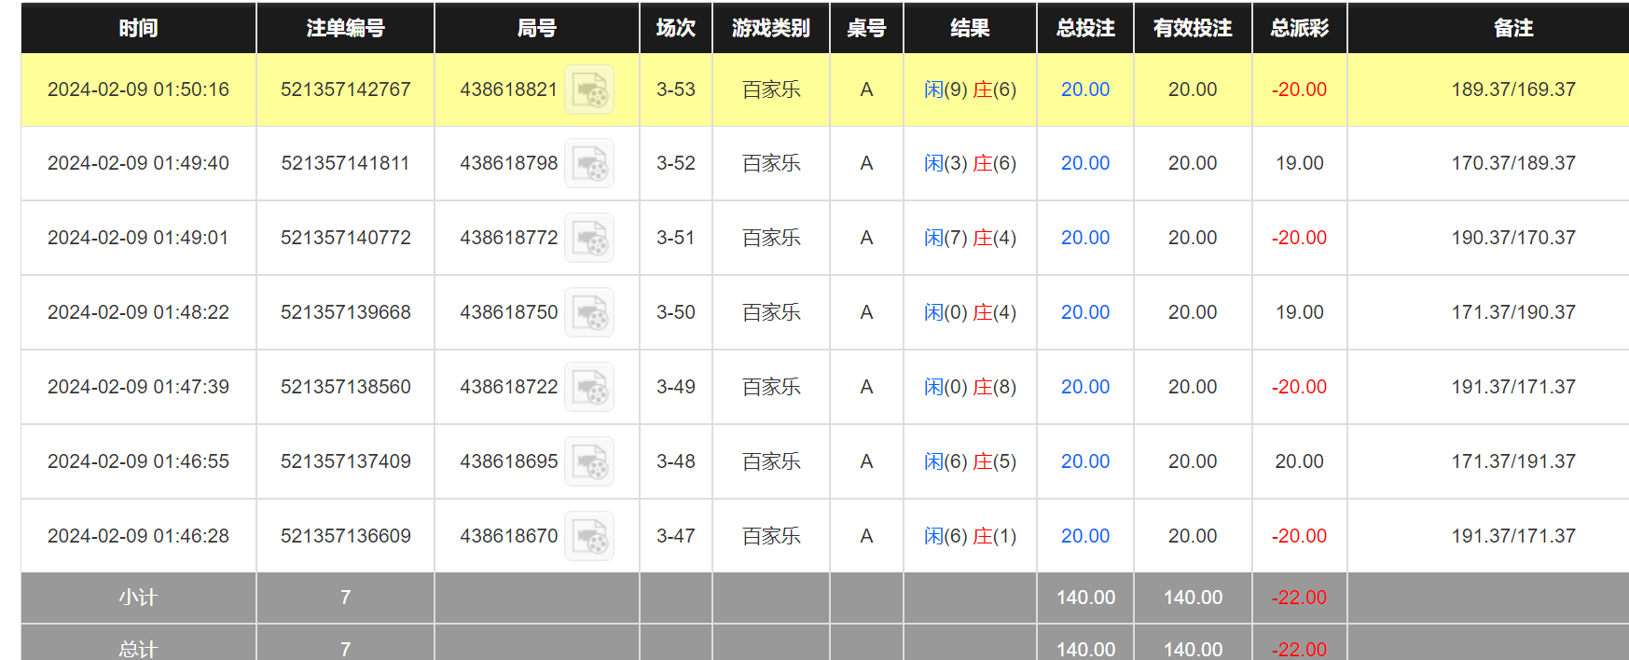Click round number 438618722
The image size is (1629, 660).
pos(509,387)
